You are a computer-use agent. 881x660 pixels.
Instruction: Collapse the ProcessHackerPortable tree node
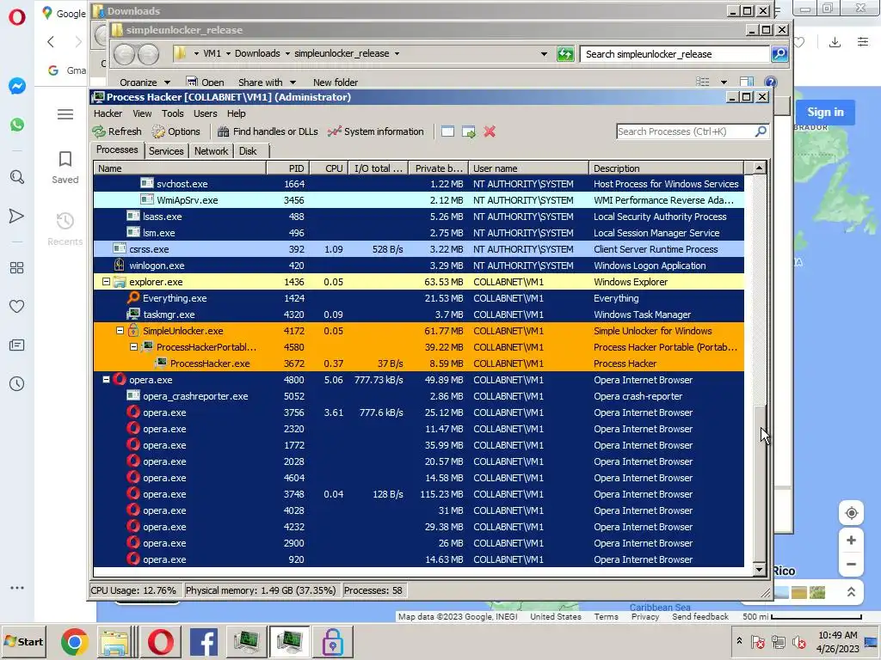click(x=133, y=347)
